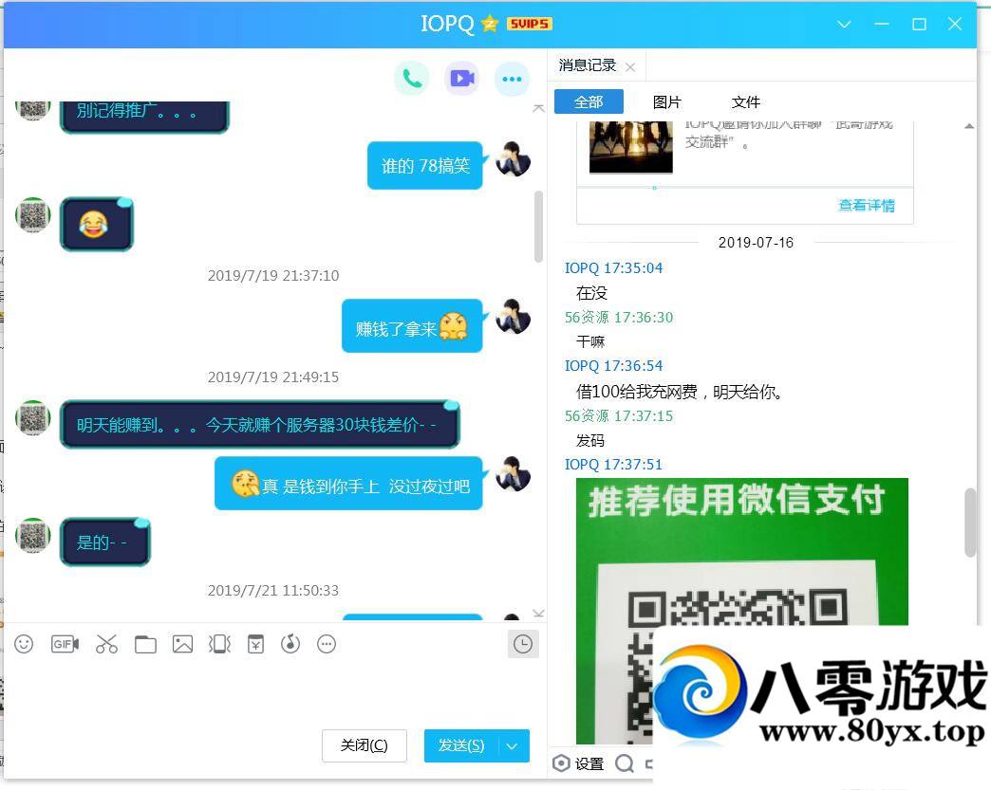Click the 2019-07-16 date separator
The height and width of the screenshot is (790, 991).
pyautogui.click(x=756, y=243)
